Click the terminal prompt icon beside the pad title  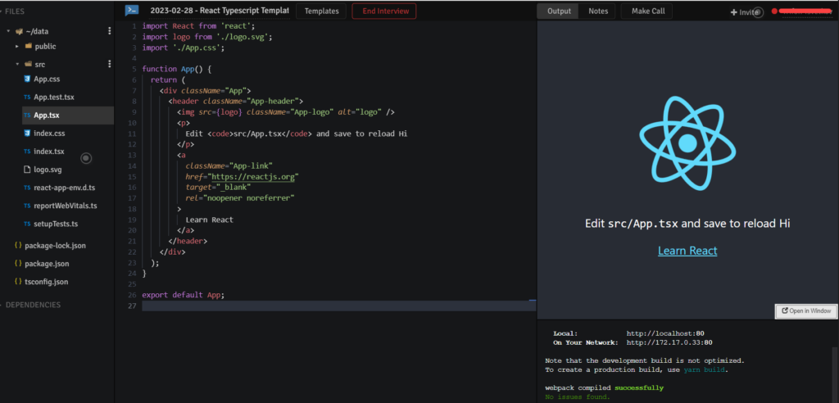(132, 10)
